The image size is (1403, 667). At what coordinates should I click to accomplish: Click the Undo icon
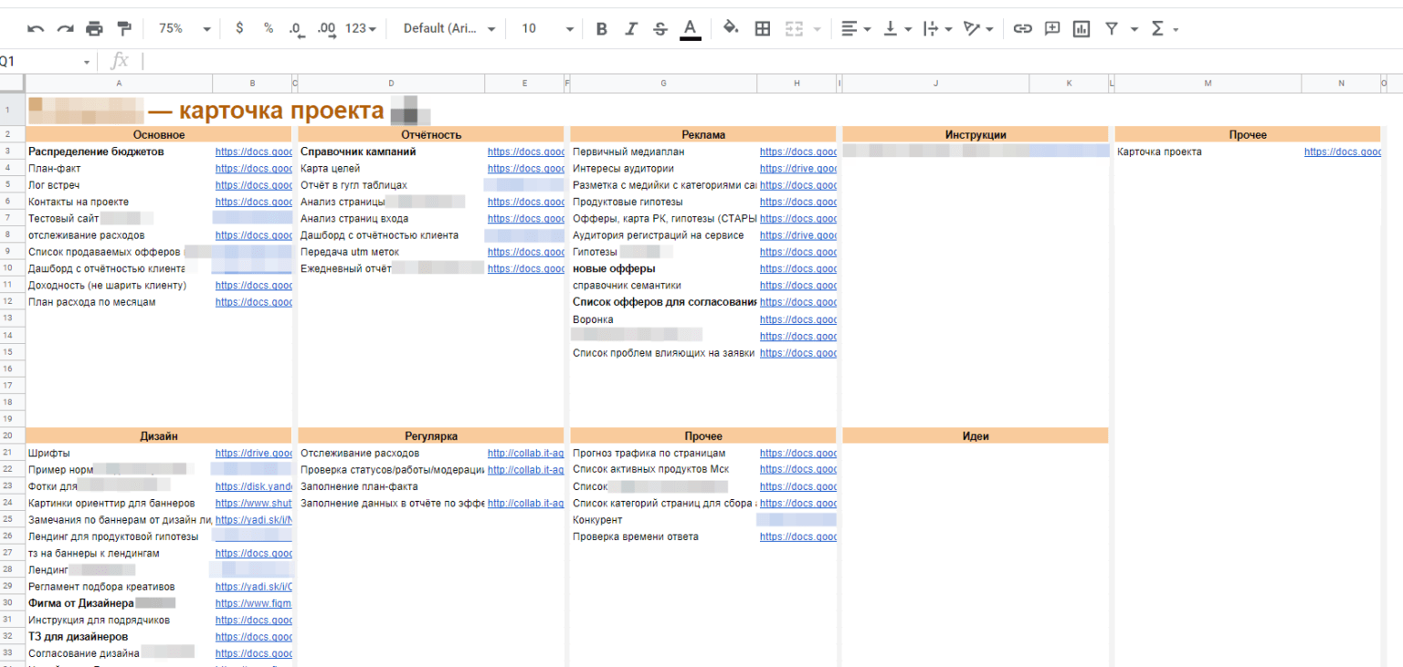(x=36, y=28)
